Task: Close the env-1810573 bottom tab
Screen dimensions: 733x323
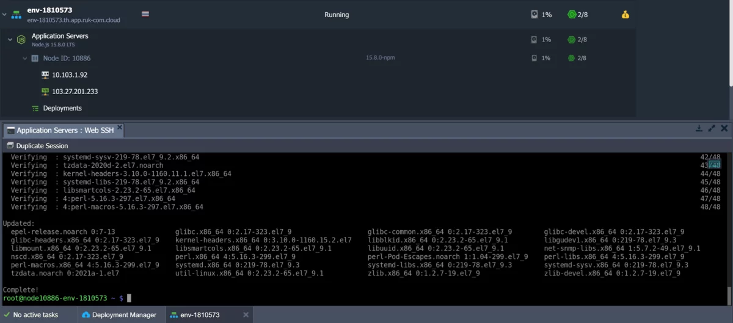Action: tap(246, 315)
